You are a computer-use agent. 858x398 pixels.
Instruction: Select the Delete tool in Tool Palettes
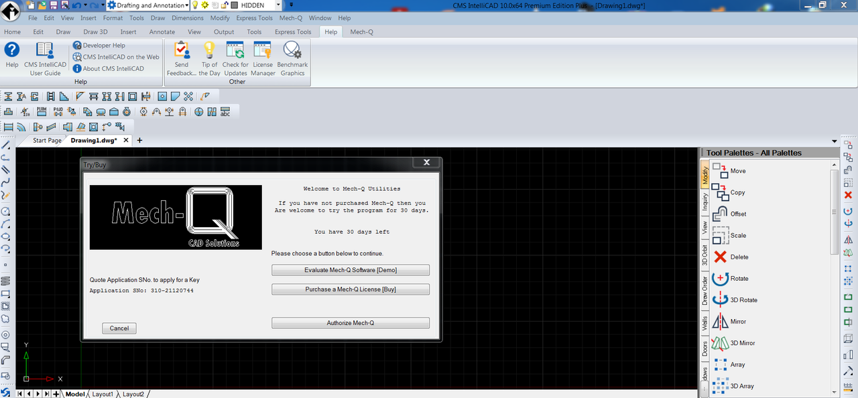(731, 257)
